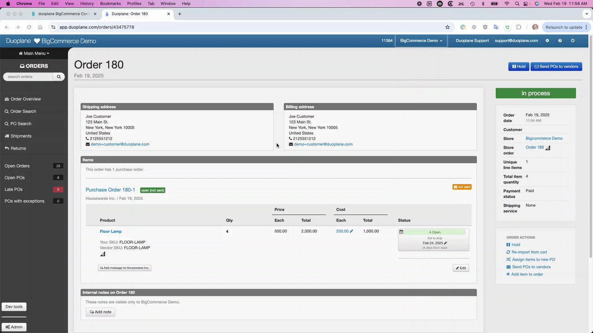The image size is (593, 333).
Task: Open the Bookmarks menu in menu bar
Action: [x=110, y=4]
